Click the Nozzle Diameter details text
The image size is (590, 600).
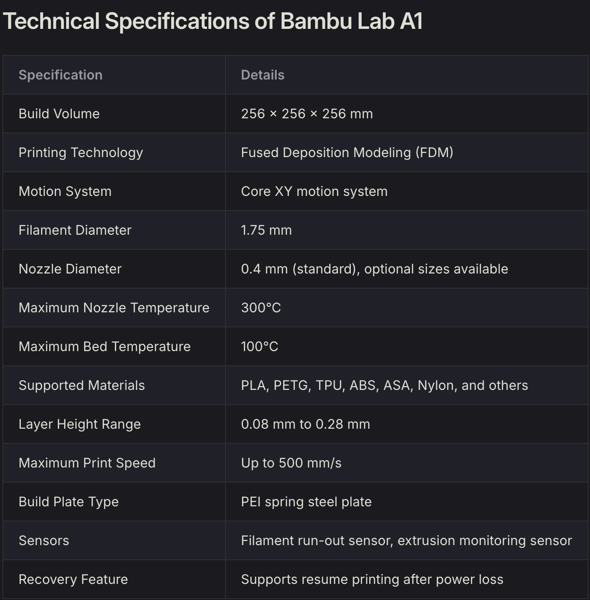374,269
